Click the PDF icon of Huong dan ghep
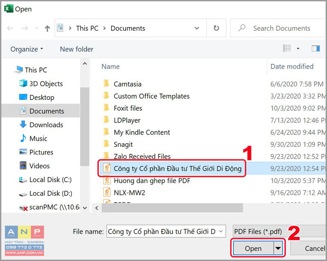 pyautogui.click(x=107, y=180)
